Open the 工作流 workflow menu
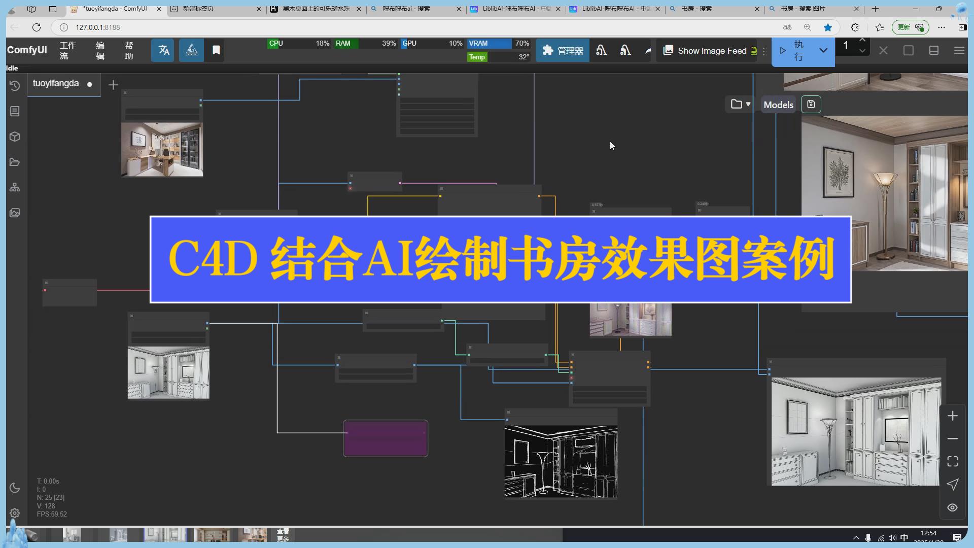Image resolution: width=974 pixels, height=548 pixels. click(68, 50)
